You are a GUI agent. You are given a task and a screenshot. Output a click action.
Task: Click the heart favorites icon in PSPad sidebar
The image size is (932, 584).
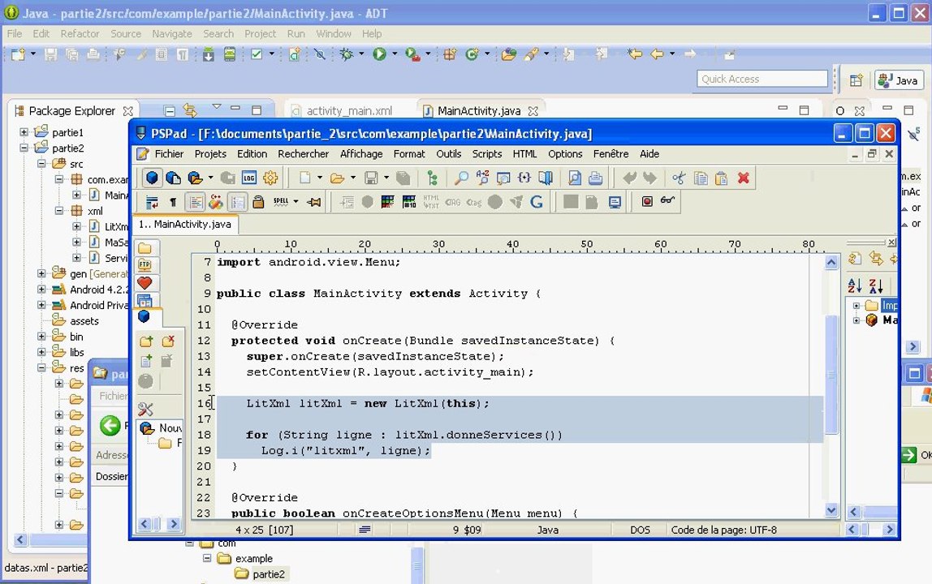coord(145,283)
